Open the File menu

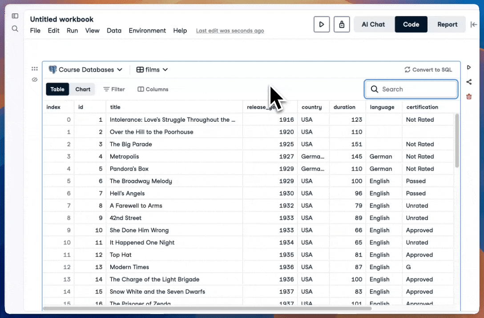(x=35, y=31)
